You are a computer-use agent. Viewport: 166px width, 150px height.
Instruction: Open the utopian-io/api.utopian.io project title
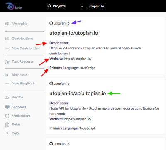(78, 93)
